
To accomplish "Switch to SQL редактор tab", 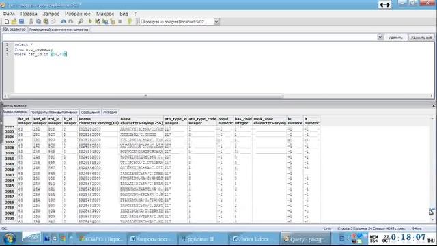I will [14, 29].
